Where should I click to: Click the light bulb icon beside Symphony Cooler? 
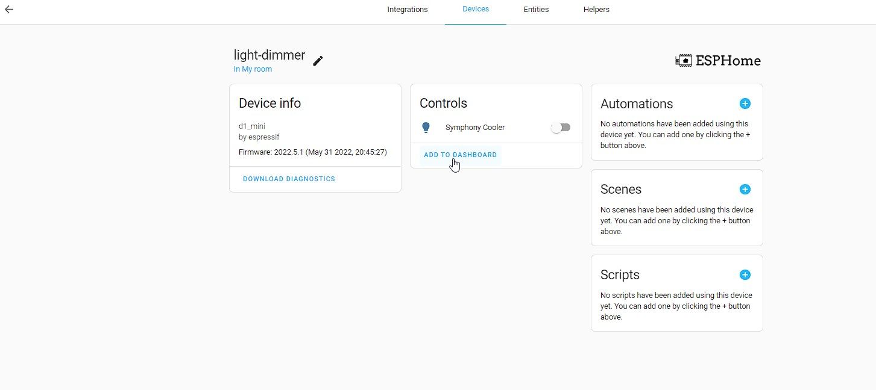tap(426, 127)
